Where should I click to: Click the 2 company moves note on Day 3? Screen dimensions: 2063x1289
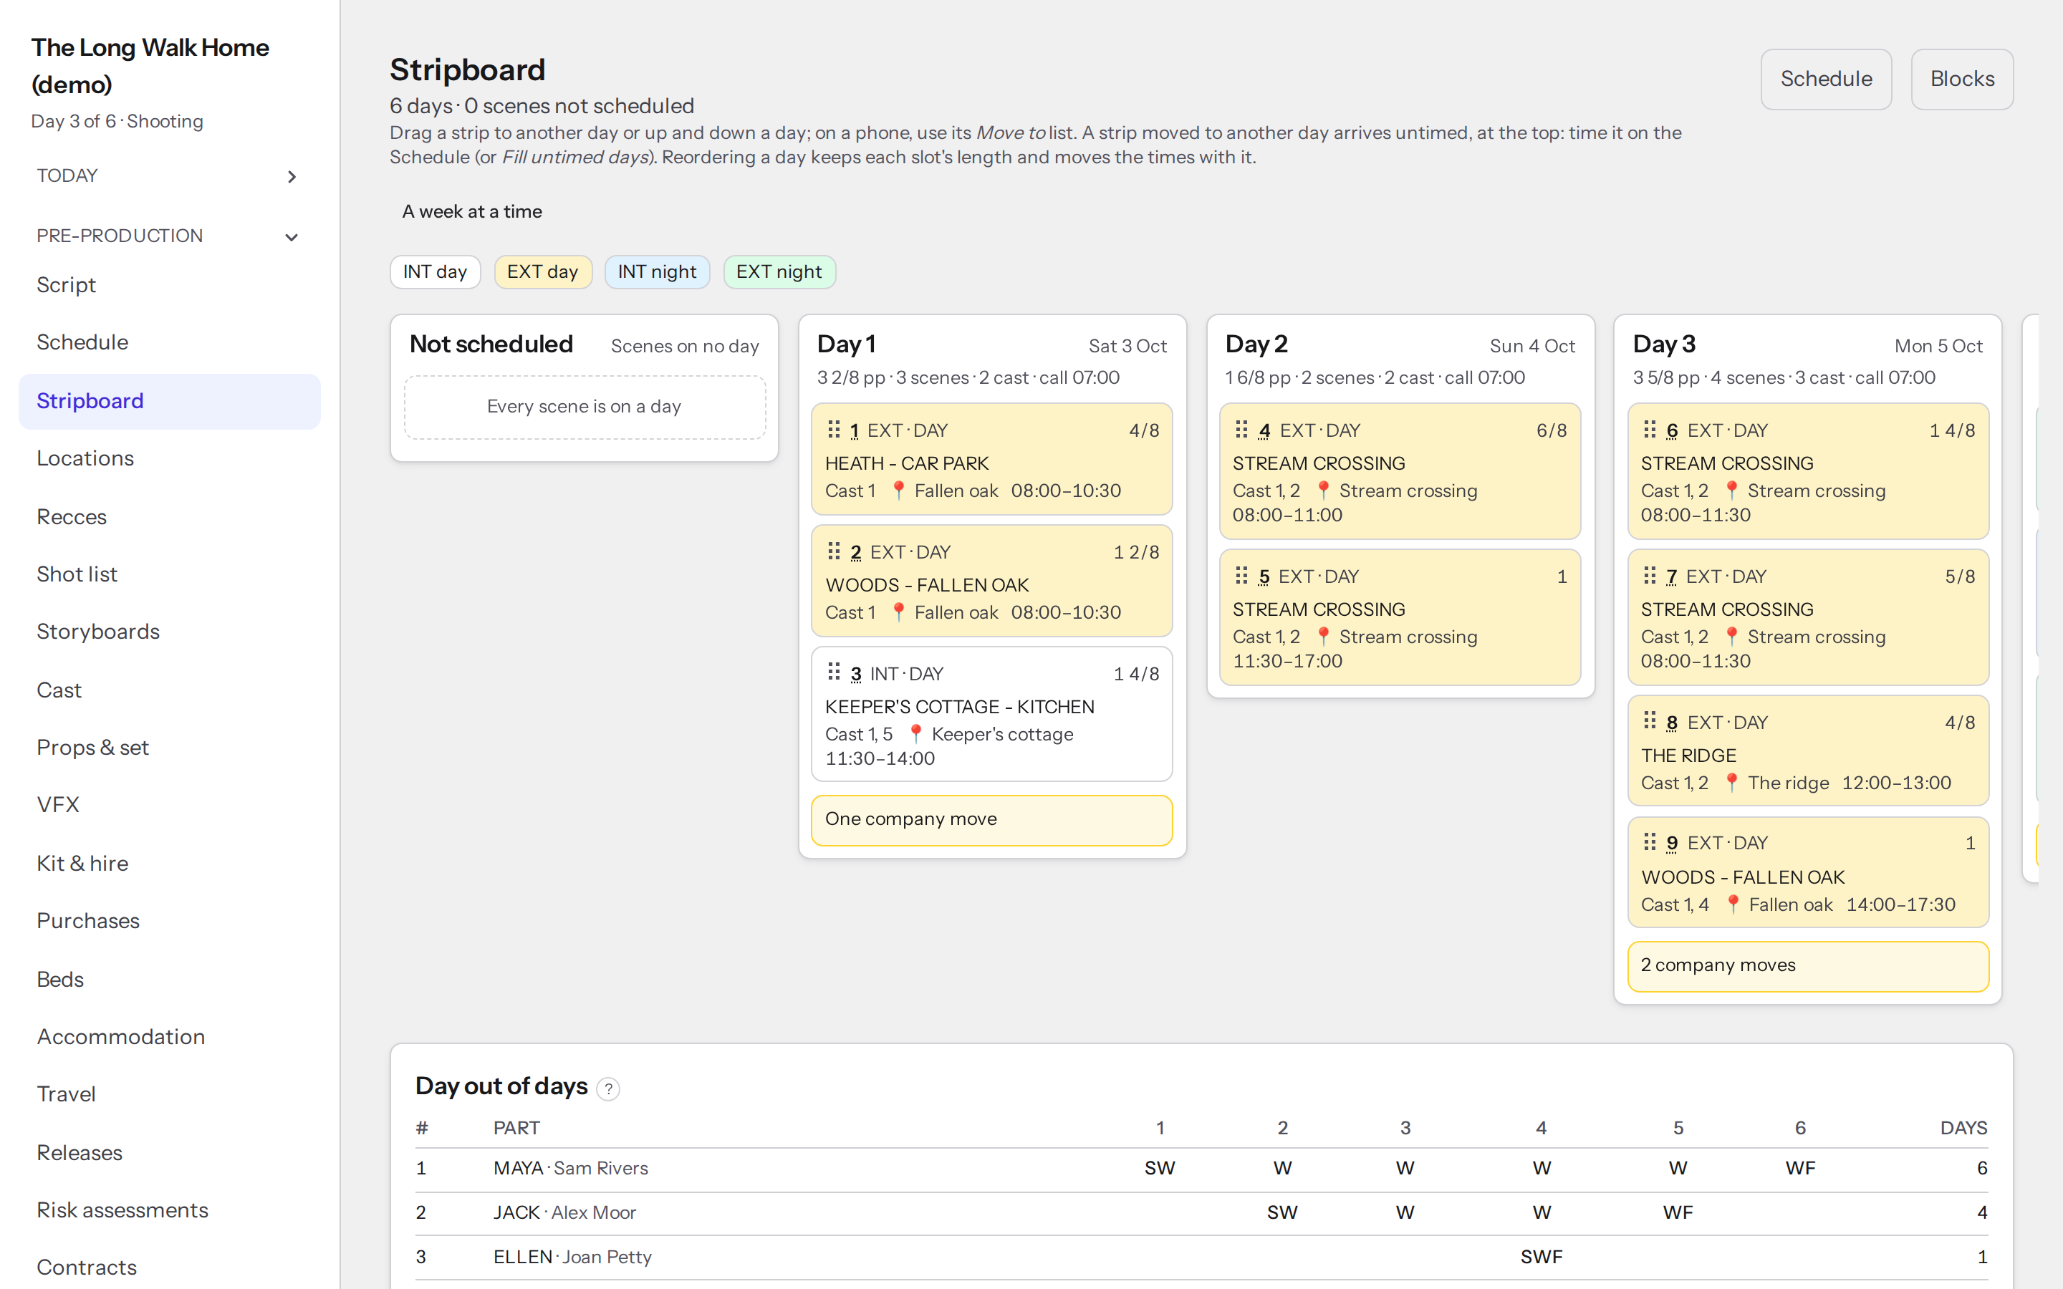point(1808,966)
